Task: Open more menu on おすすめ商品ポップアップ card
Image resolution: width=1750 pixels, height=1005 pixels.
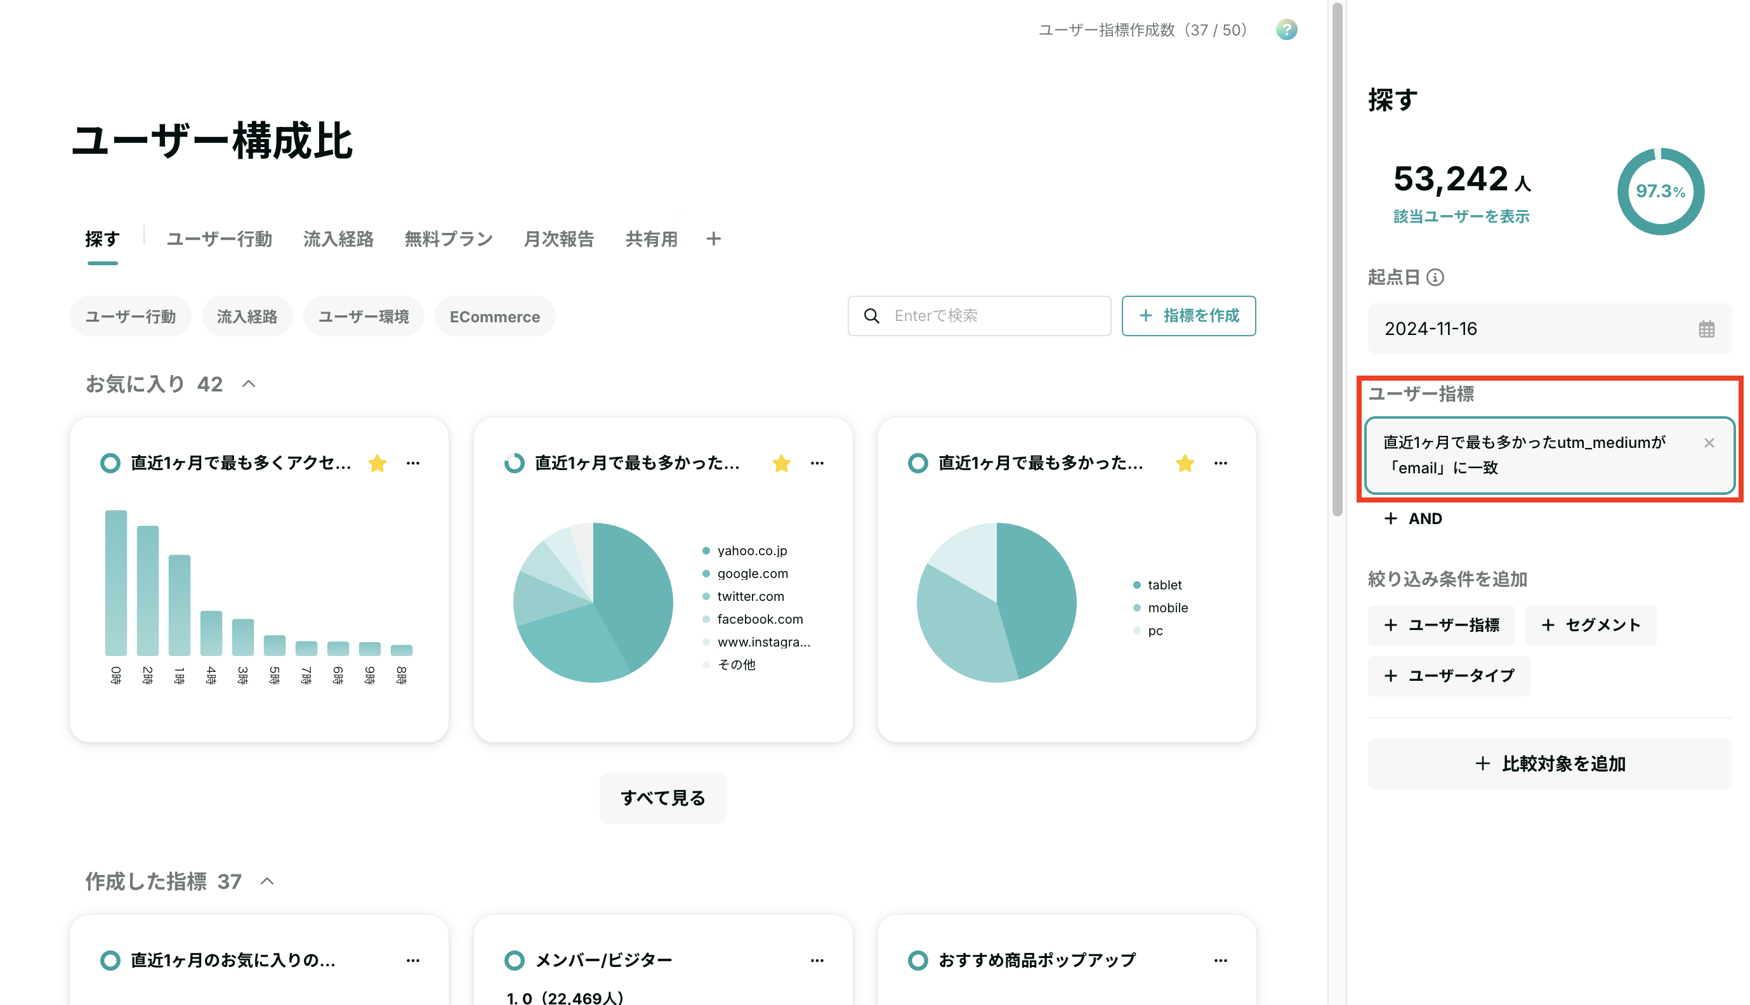Action: point(1220,960)
